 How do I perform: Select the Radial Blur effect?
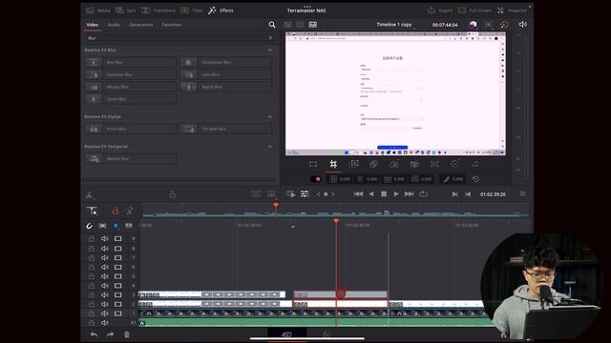point(226,87)
